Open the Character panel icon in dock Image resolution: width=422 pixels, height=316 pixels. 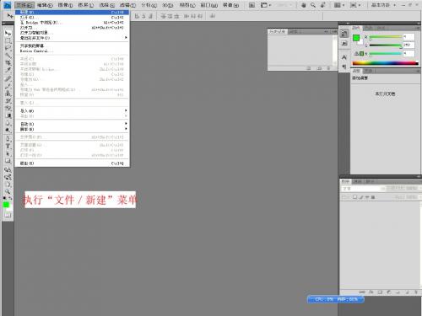click(344, 57)
